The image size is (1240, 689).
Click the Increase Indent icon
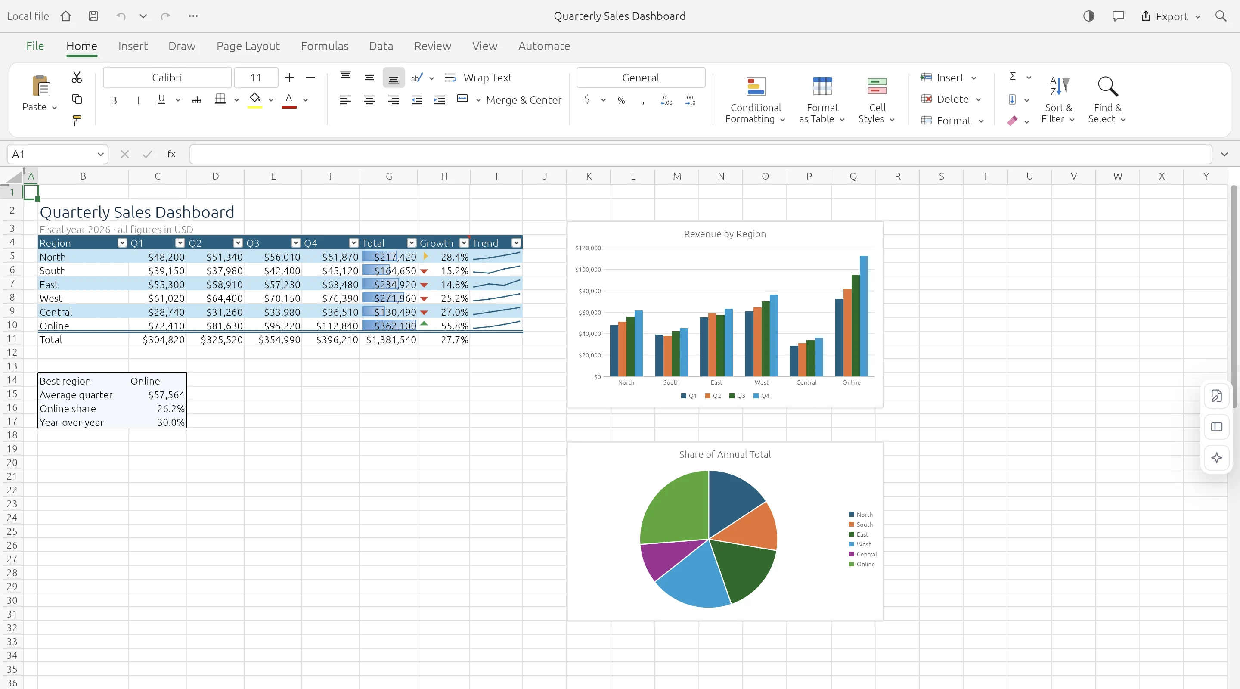(x=439, y=100)
